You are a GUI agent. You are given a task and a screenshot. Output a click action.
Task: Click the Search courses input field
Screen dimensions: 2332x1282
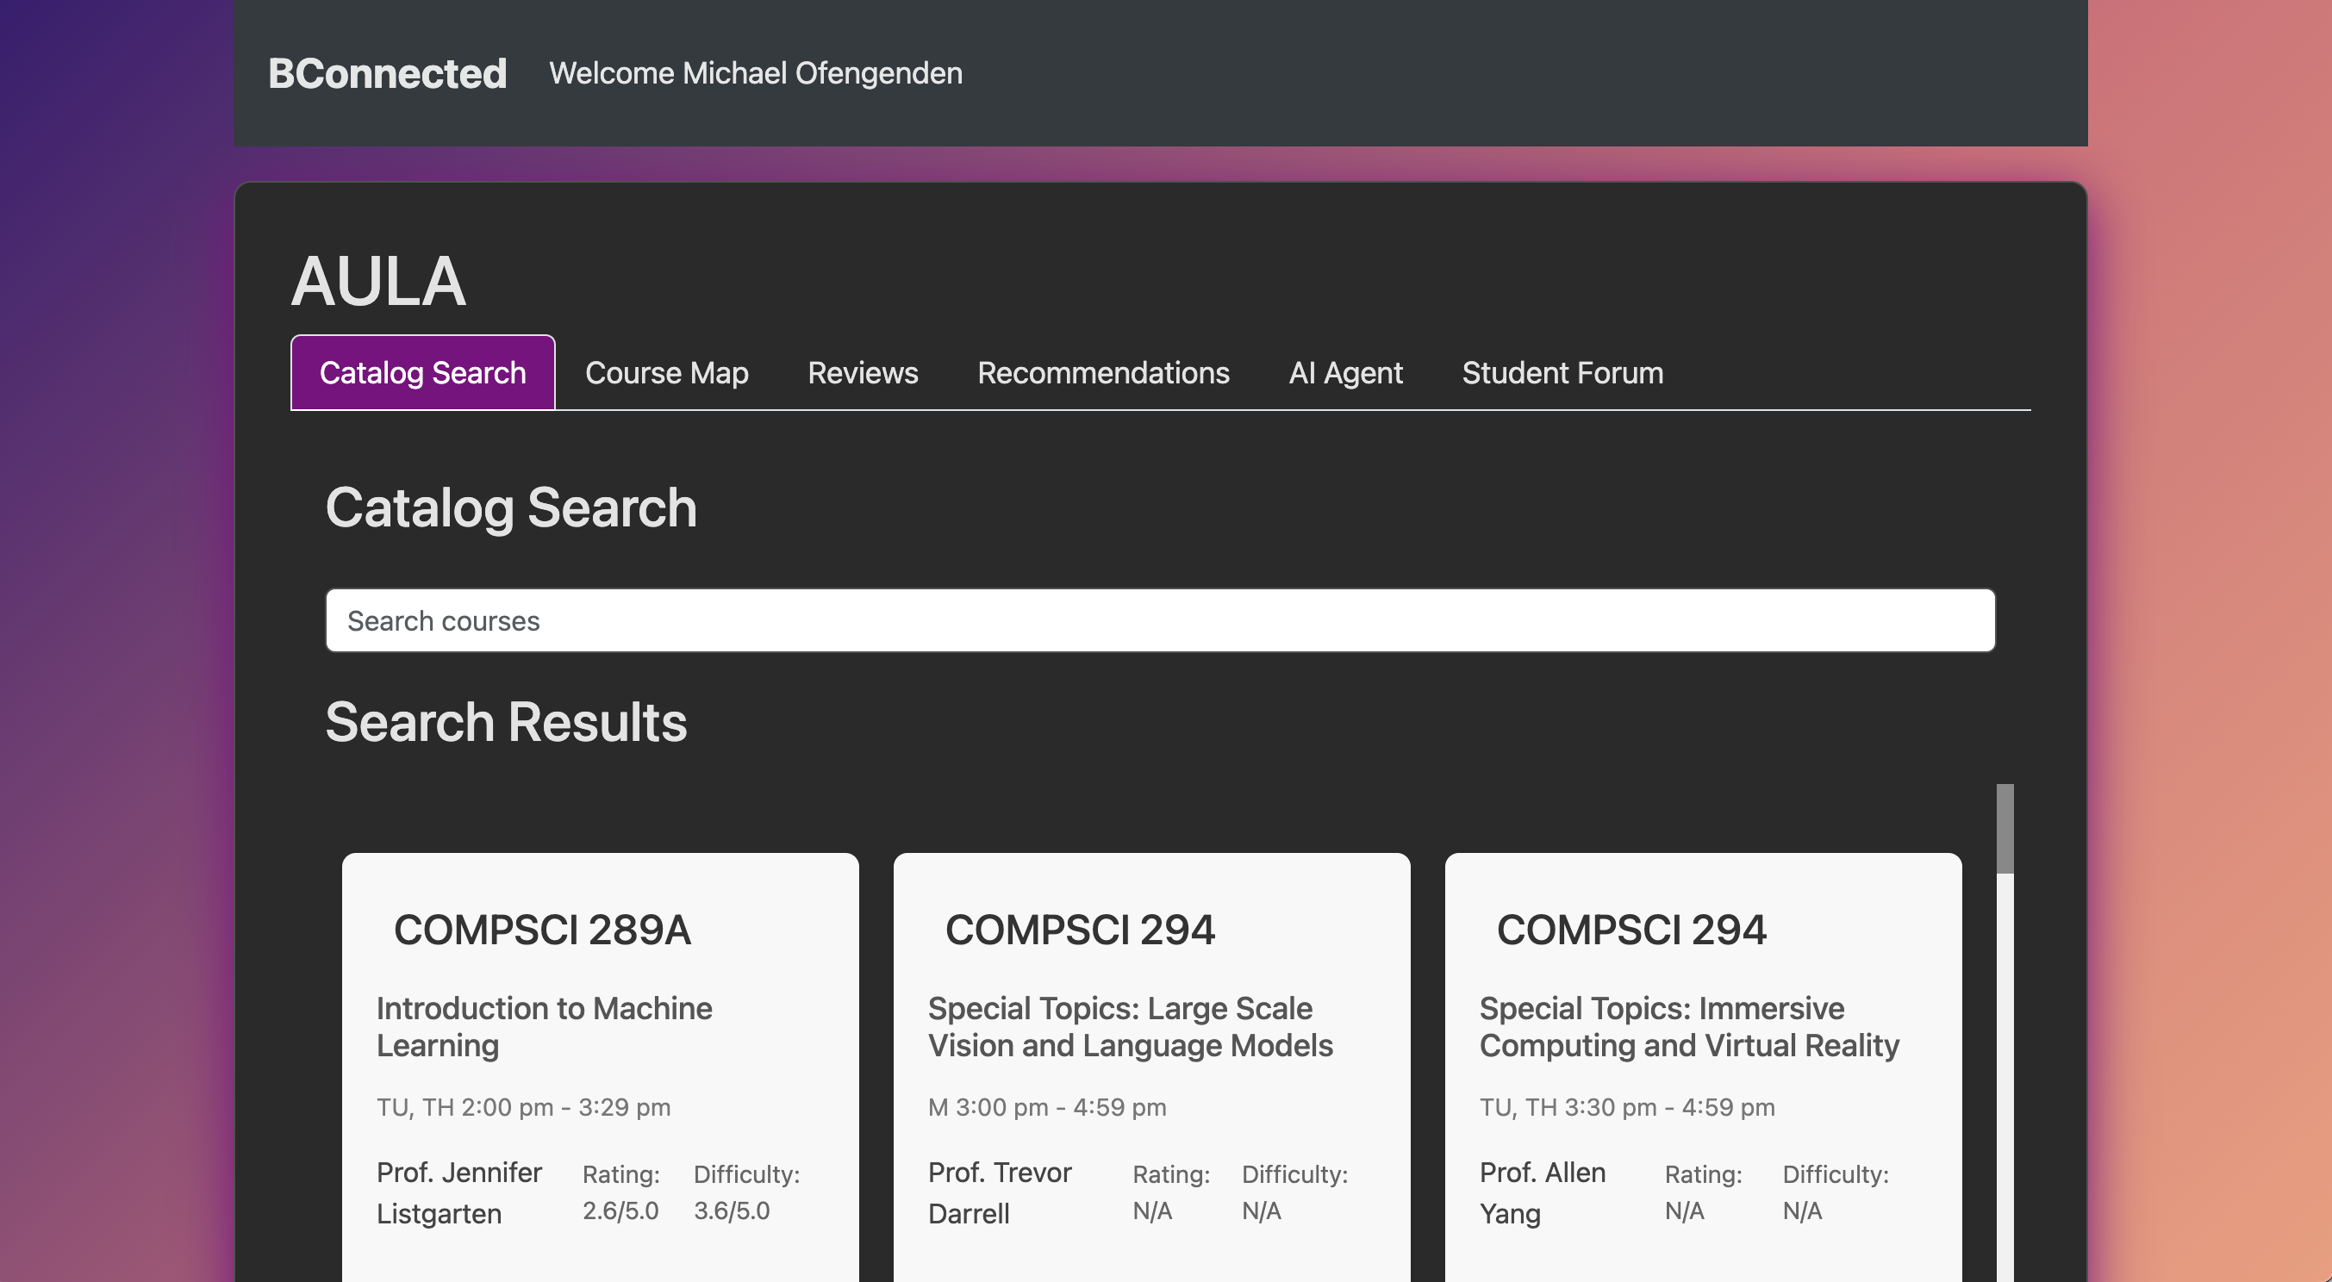(x=1160, y=620)
